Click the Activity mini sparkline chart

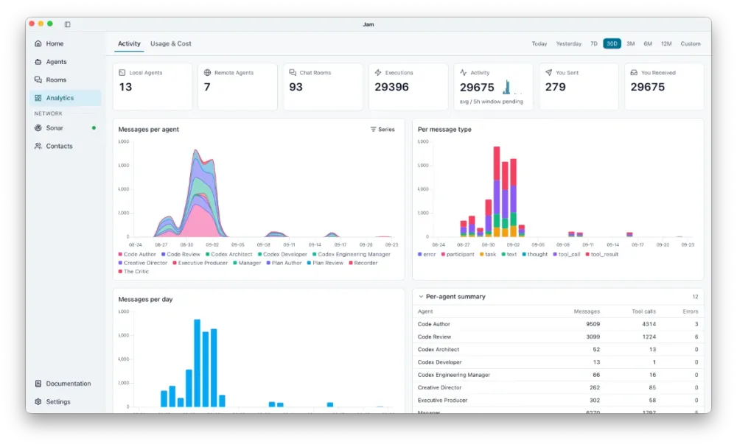pyautogui.click(x=511, y=88)
